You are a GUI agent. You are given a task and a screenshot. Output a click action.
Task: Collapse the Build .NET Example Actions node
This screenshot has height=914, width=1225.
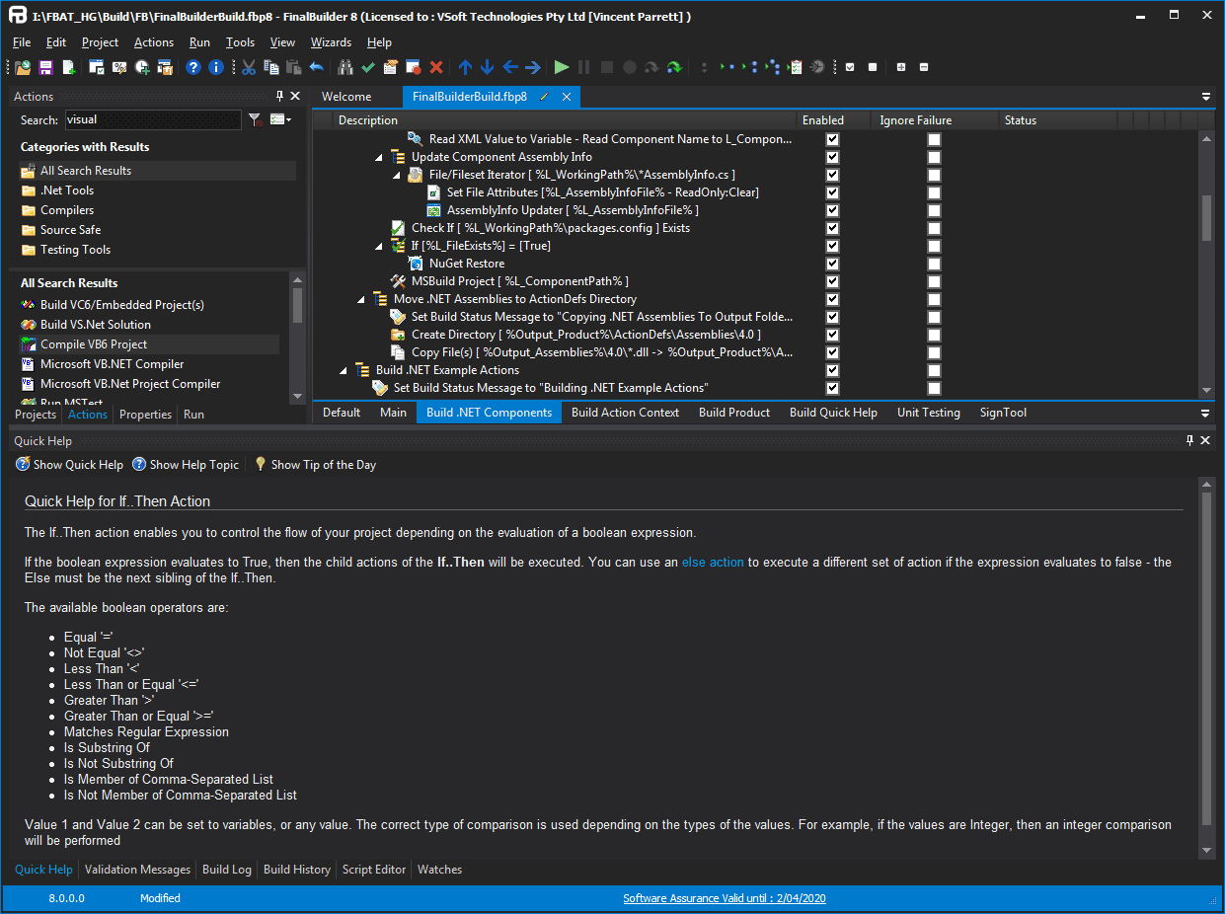tap(345, 370)
